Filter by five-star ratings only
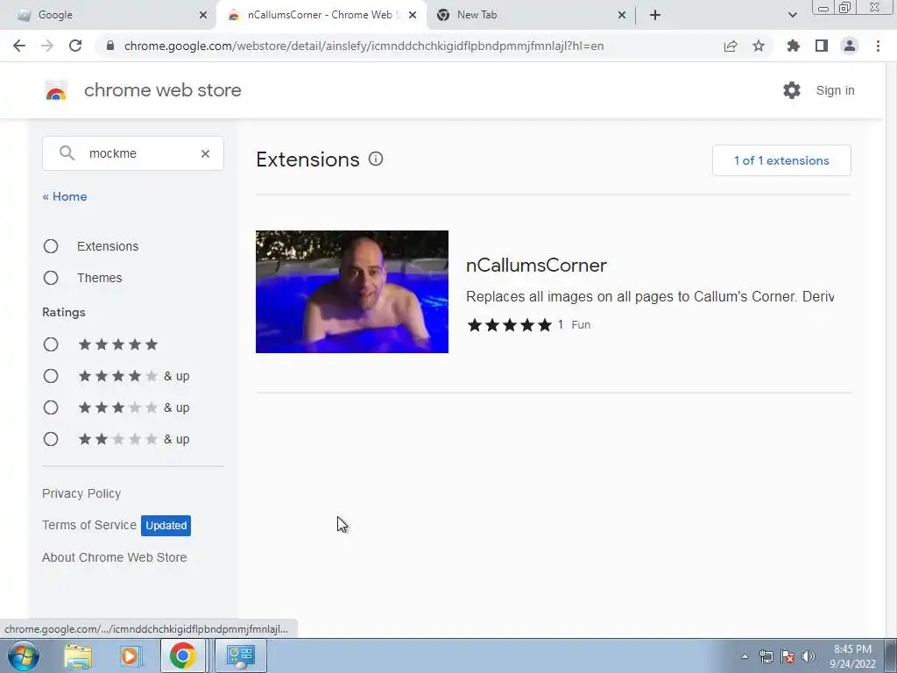Screen dimensions: 897x673 tap(51, 344)
